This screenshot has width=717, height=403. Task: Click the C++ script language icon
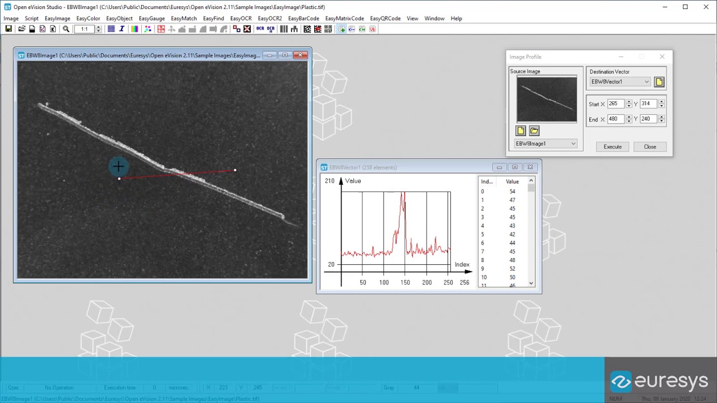(x=352, y=29)
